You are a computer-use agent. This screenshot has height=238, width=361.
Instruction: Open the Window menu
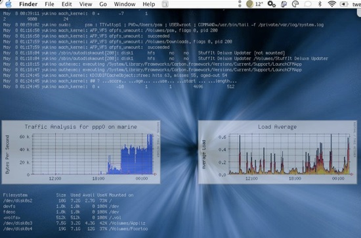[x=125, y=4]
